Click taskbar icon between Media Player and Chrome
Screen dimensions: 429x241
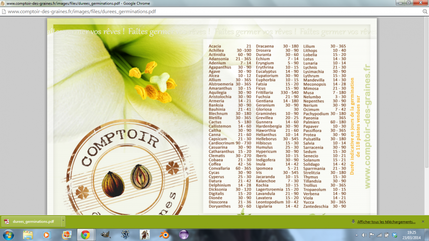66,235
